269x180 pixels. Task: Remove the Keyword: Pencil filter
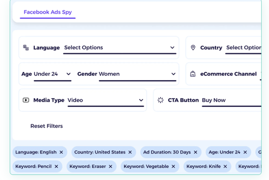pos(56,166)
